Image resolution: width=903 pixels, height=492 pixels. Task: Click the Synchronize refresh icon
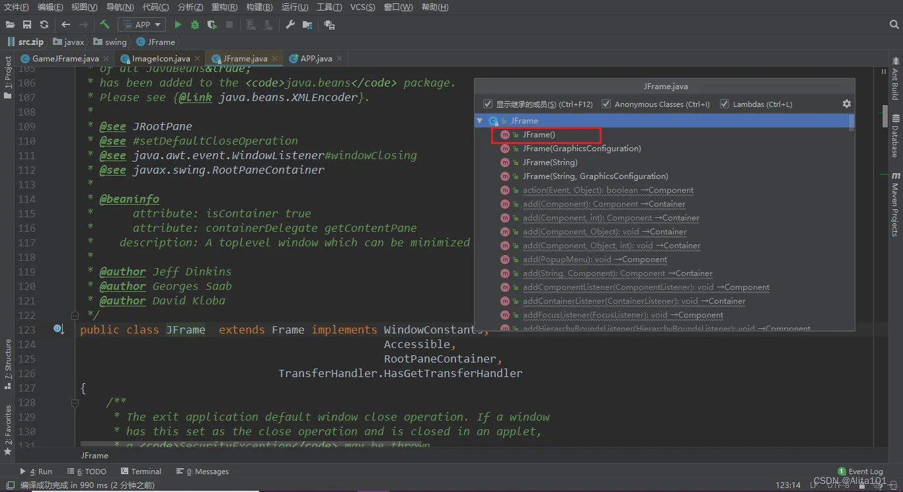(x=44, y=24)
